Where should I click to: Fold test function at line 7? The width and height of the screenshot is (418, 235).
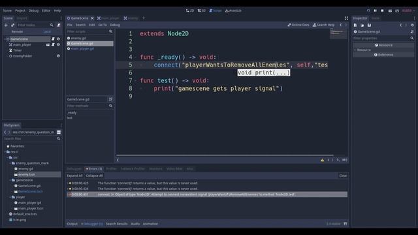point(135,80)
